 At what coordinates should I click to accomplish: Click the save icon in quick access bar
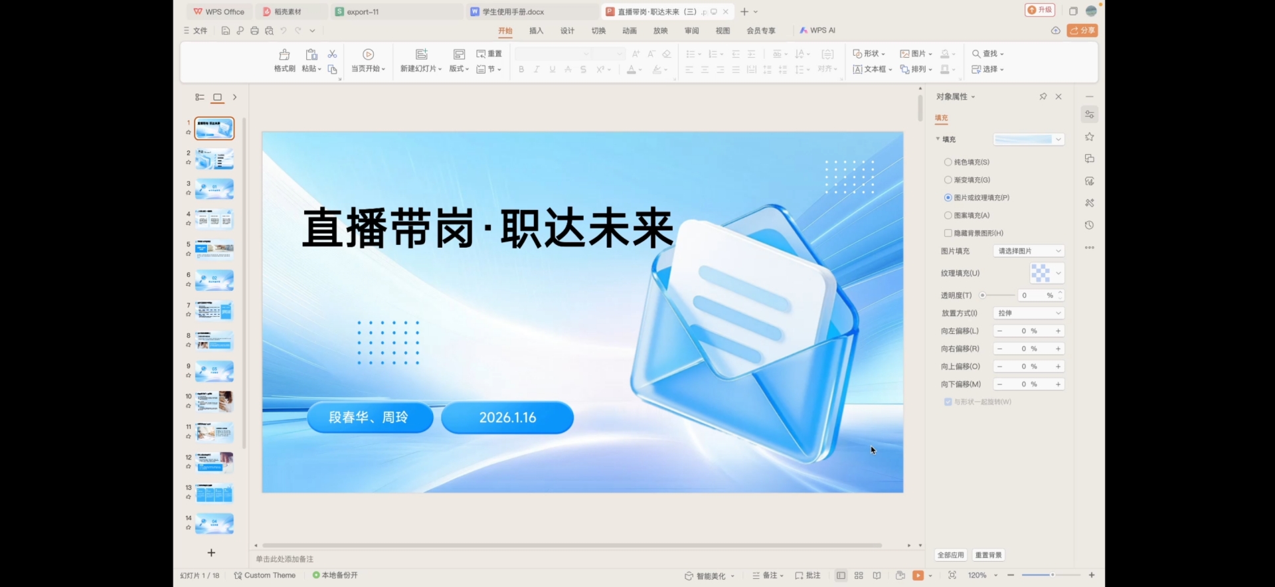(226, 31)
